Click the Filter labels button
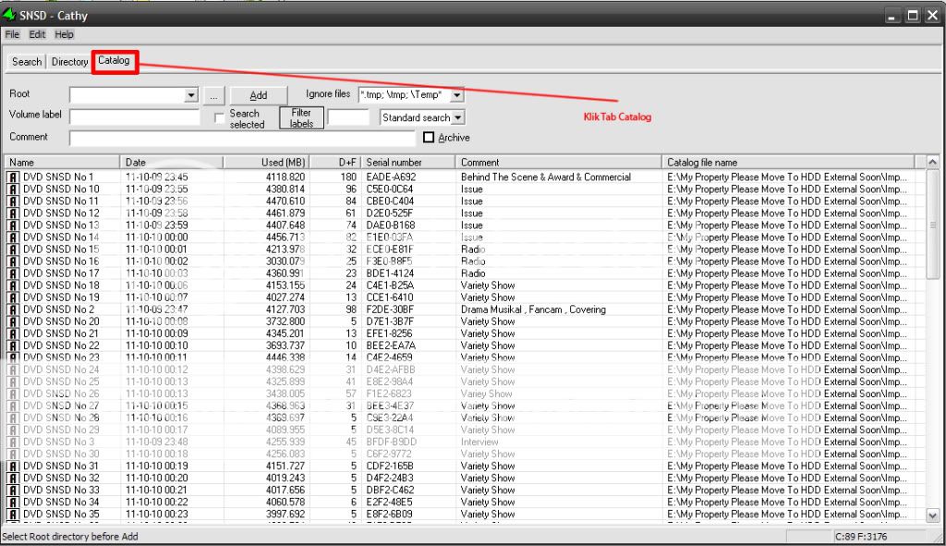The image size is (946, 546). point(302,117)
